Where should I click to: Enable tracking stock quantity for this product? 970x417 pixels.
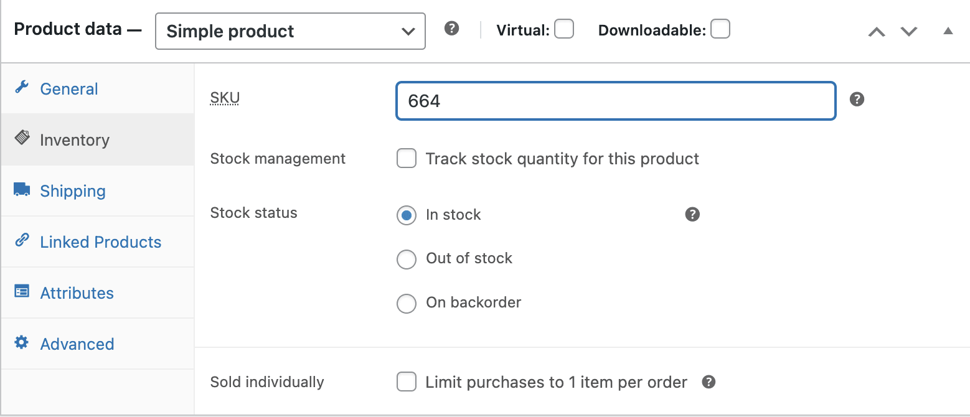407,158
